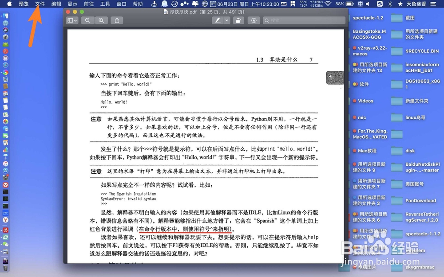This screenshot has width=444, height=277.
Task: Open the Share button in Preview toolbar
Action: [x=117, y=20]
